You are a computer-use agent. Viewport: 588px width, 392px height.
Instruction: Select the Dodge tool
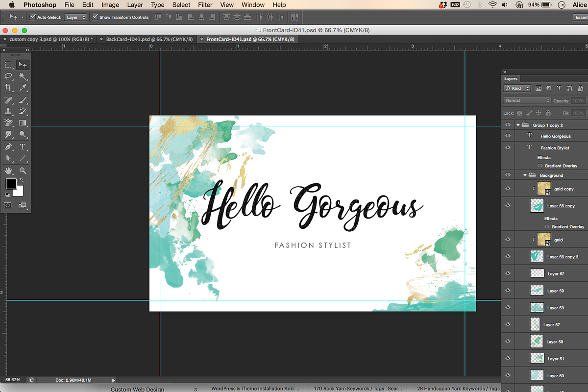(x=23, y=134)
